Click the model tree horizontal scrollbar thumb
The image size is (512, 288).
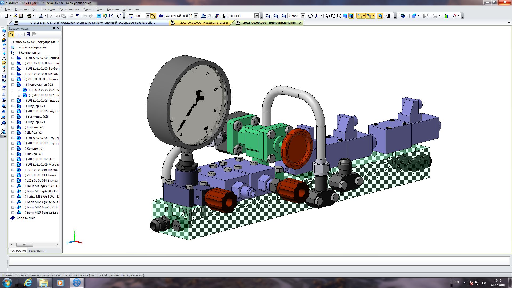coord(24,245)
